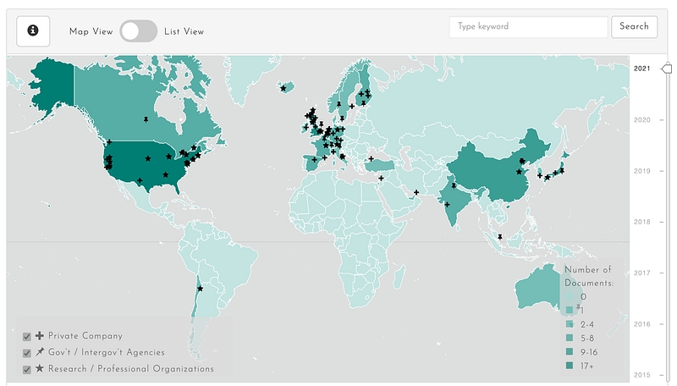Select year 2019 on the timeline

click(x=641, y=171)
